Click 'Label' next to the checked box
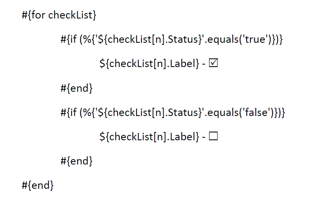Screen dimensions: 324x197 pyautogui.click(x=181, y=64)
